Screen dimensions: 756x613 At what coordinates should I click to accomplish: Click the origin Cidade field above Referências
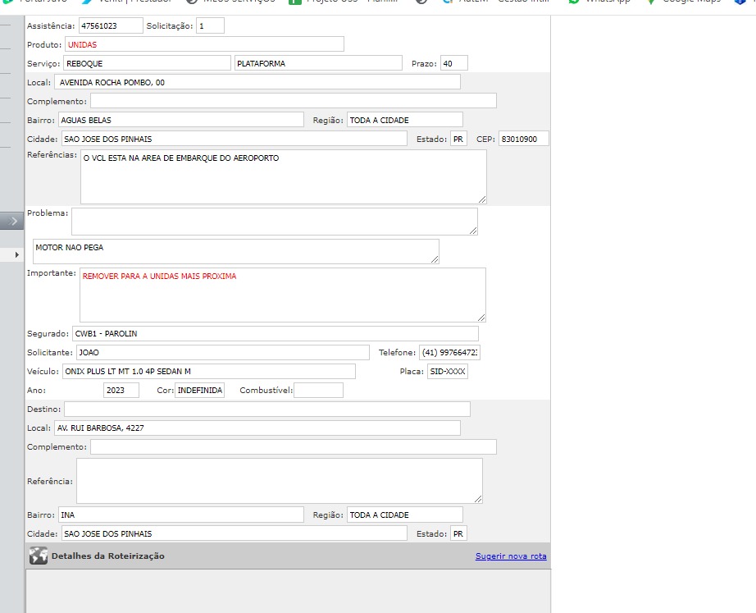[235, 139]
